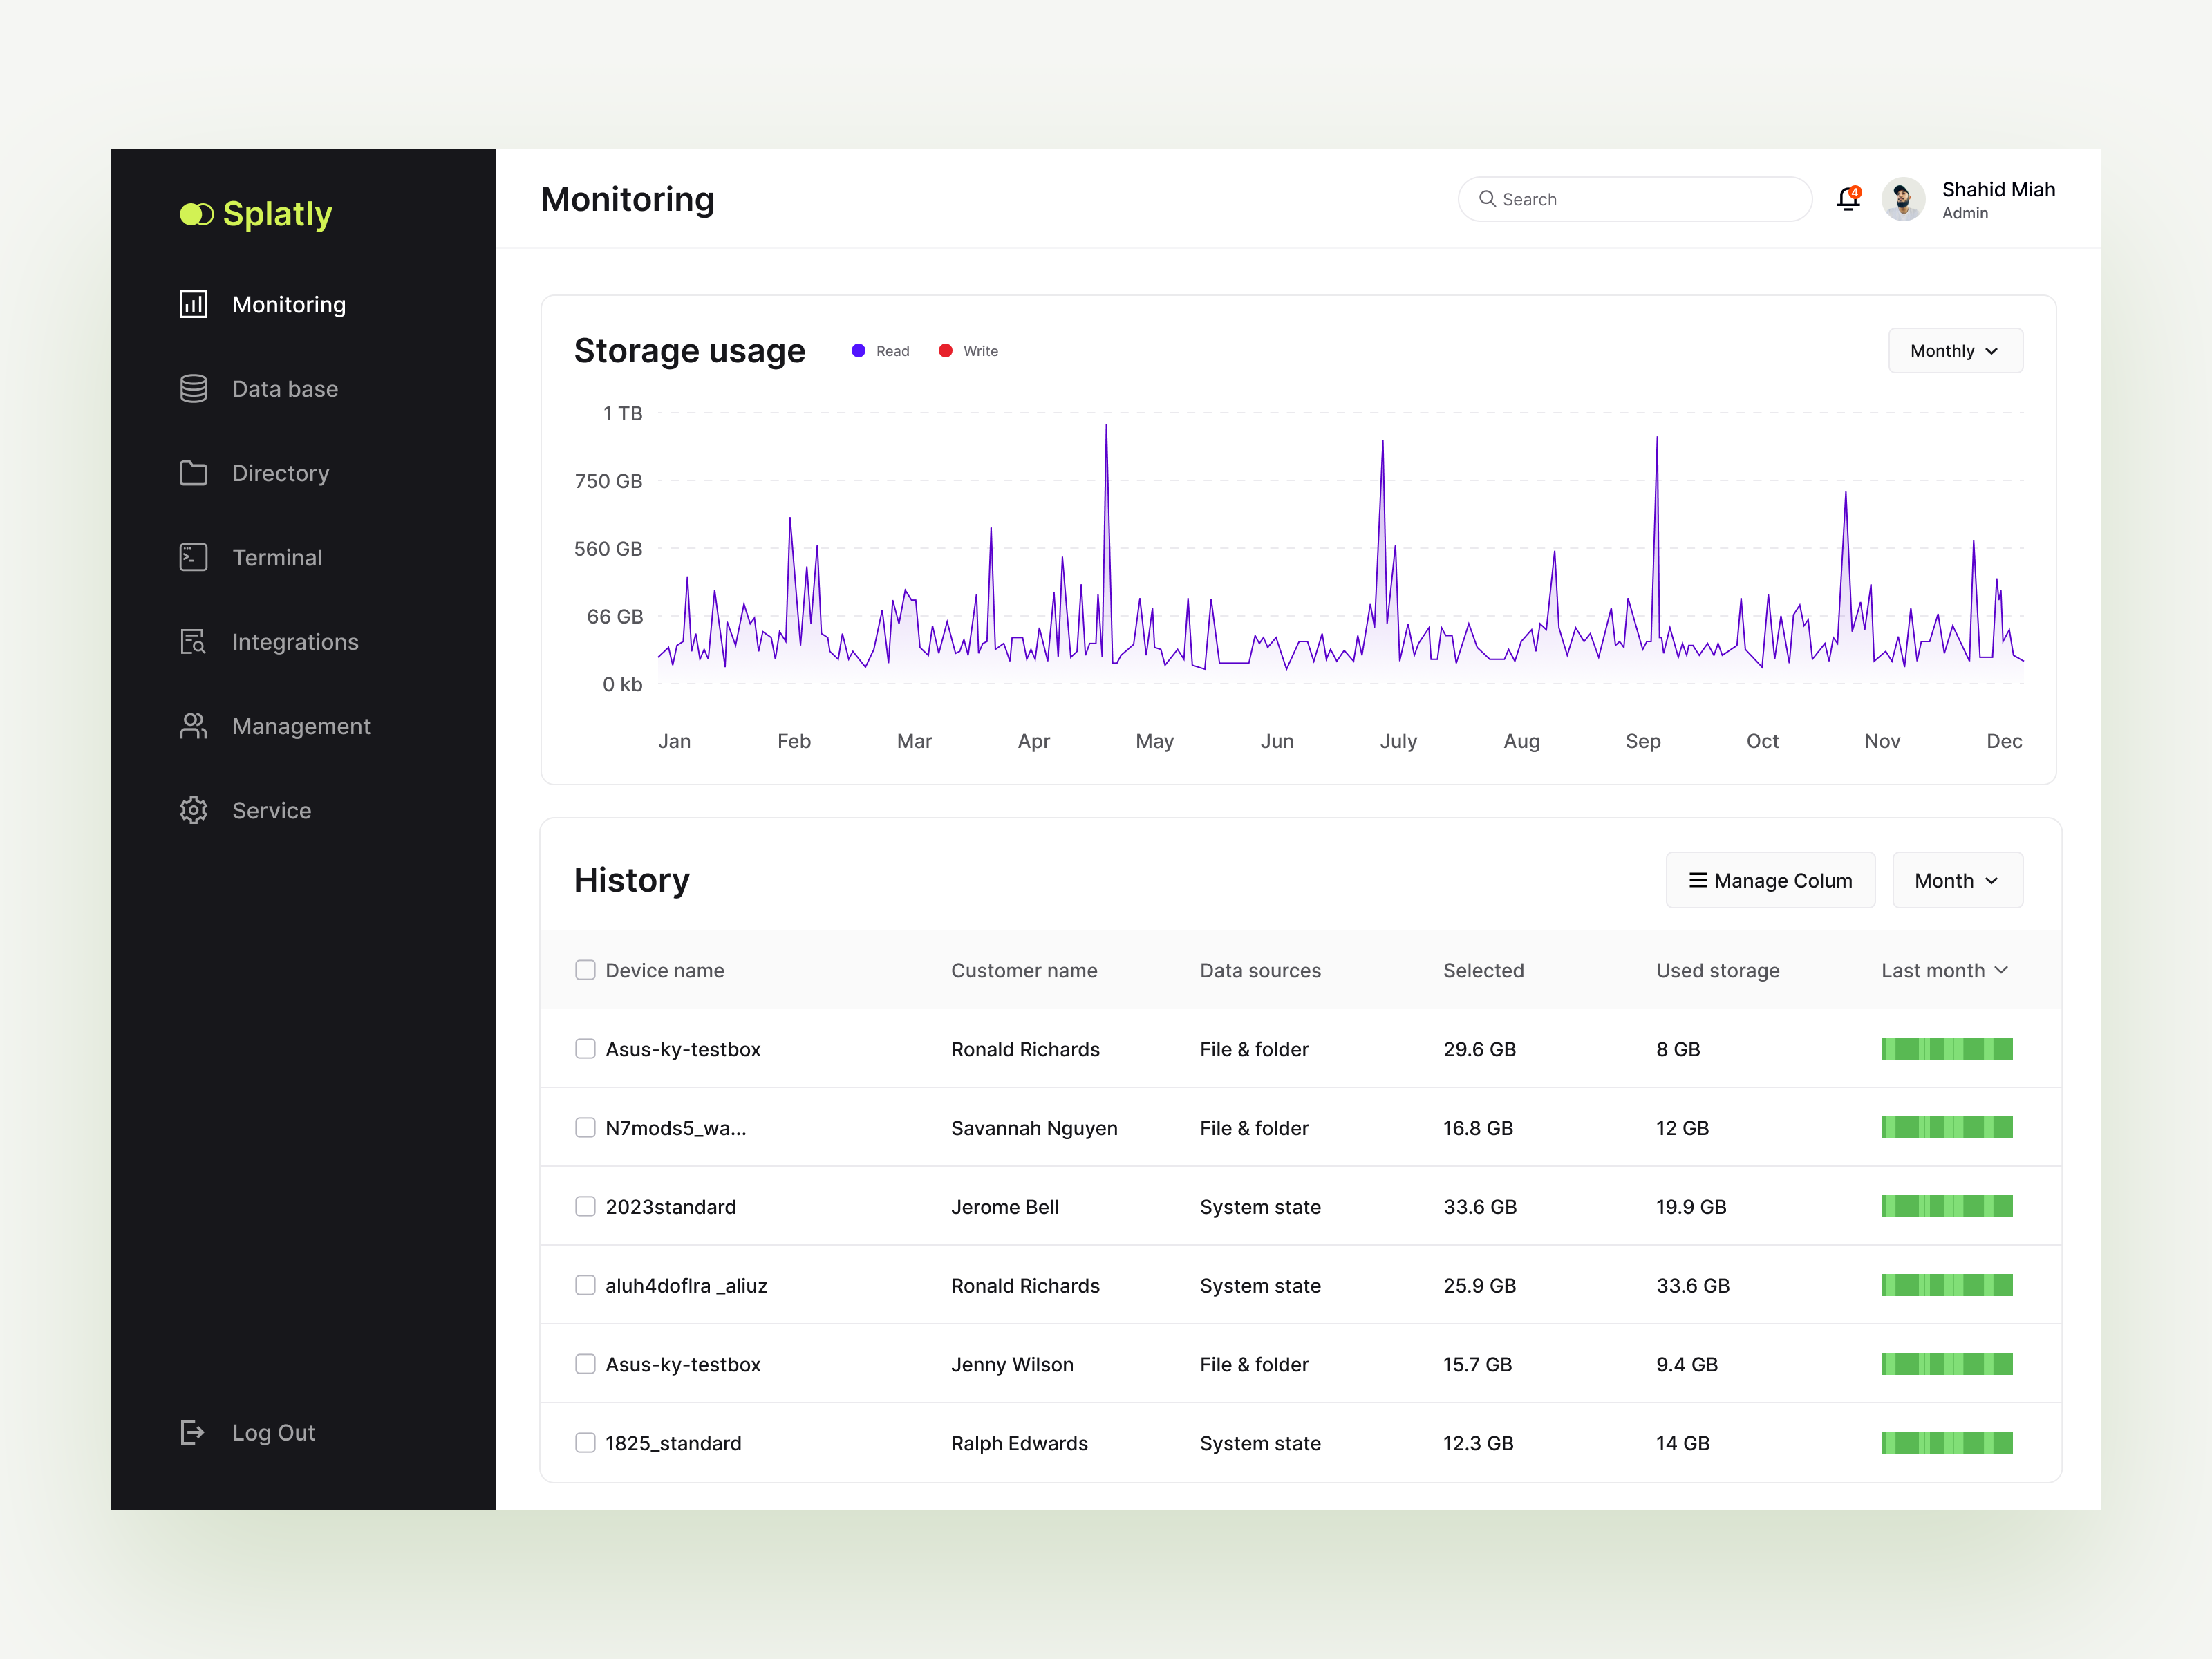
Task: Click the notification bell icon
Action: tap(1848, 199)
